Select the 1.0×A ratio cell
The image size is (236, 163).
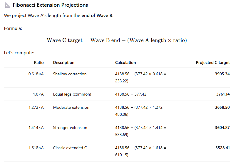(38, 94)
